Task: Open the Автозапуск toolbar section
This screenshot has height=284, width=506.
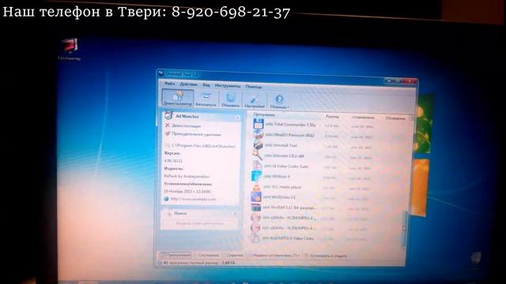Action: [x=206, y=100]
